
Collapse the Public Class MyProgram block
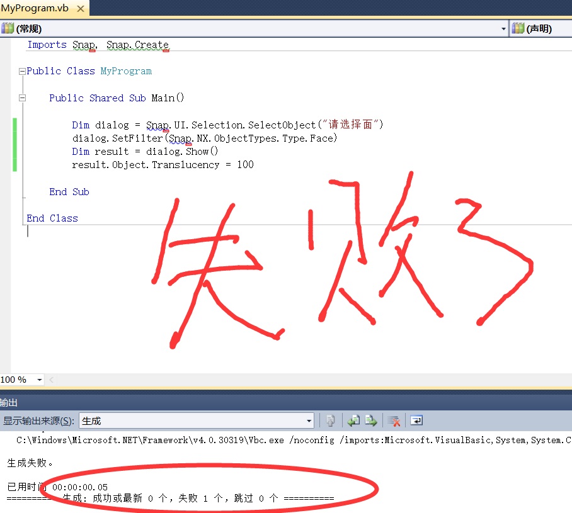click(22, 72)
